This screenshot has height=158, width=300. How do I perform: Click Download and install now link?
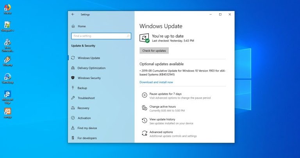pos(156,82)
